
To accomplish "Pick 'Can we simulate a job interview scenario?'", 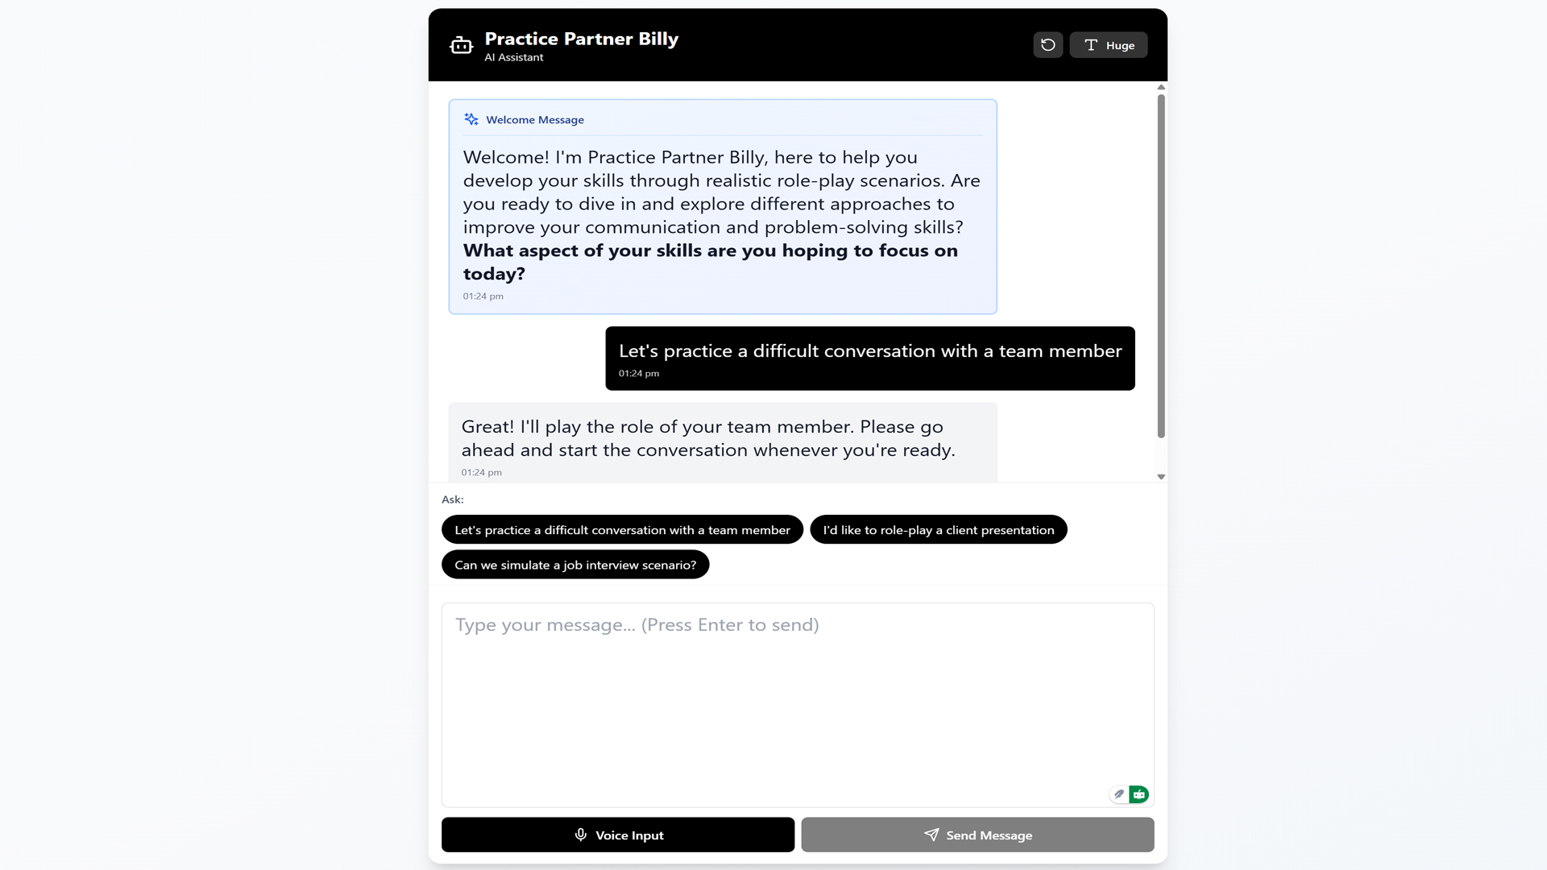I will (574, 565).
